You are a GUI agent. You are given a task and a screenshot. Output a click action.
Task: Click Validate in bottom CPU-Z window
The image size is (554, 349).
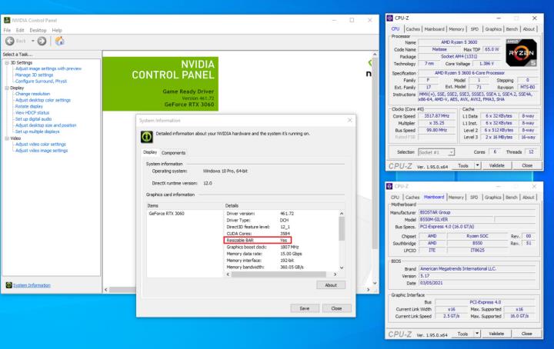pyautogui.click(x=496, y=334)
